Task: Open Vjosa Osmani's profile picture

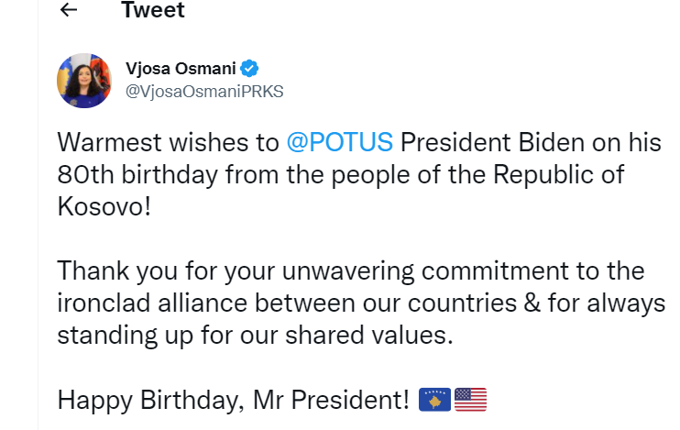Action: pos(84,81)
